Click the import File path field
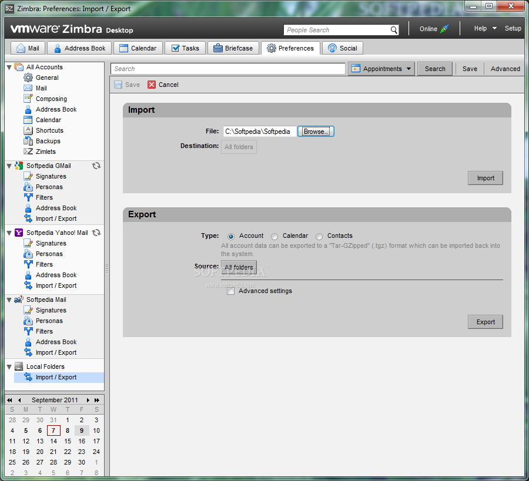The image size is (529, 481). pos(260,132)
